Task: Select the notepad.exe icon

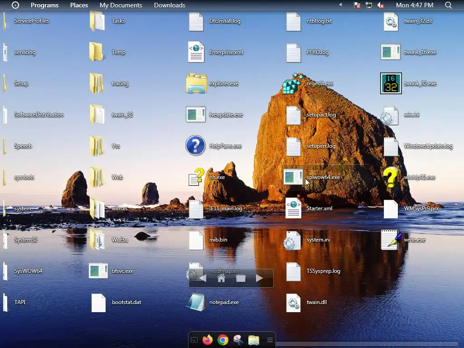Action: (x=196, y=302)
